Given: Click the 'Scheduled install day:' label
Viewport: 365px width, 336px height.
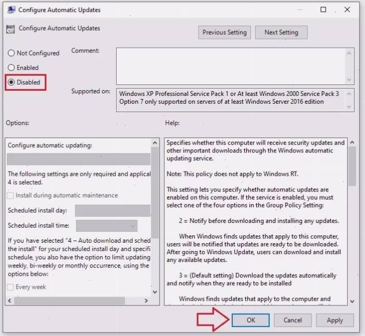Looking at the screenshot, I should coord(37,211).
